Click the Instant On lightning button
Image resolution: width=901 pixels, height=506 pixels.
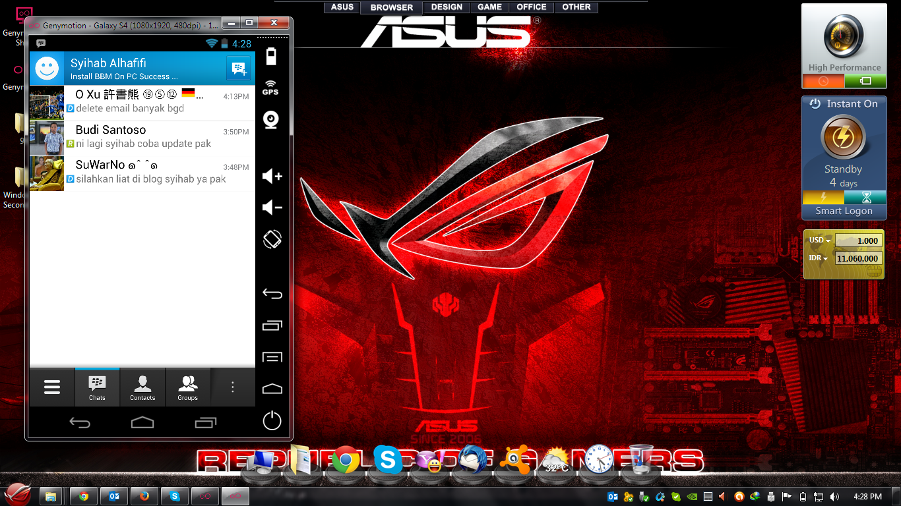point(843,138)
